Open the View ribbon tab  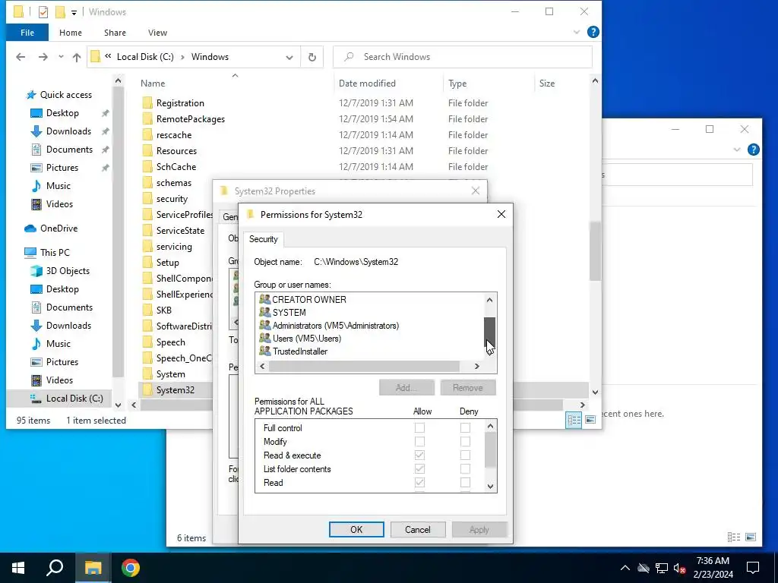[x=157, y=33]
